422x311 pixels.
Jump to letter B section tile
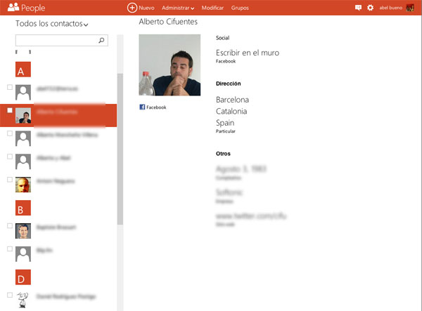pyautogui.click(x=23, y=208)
